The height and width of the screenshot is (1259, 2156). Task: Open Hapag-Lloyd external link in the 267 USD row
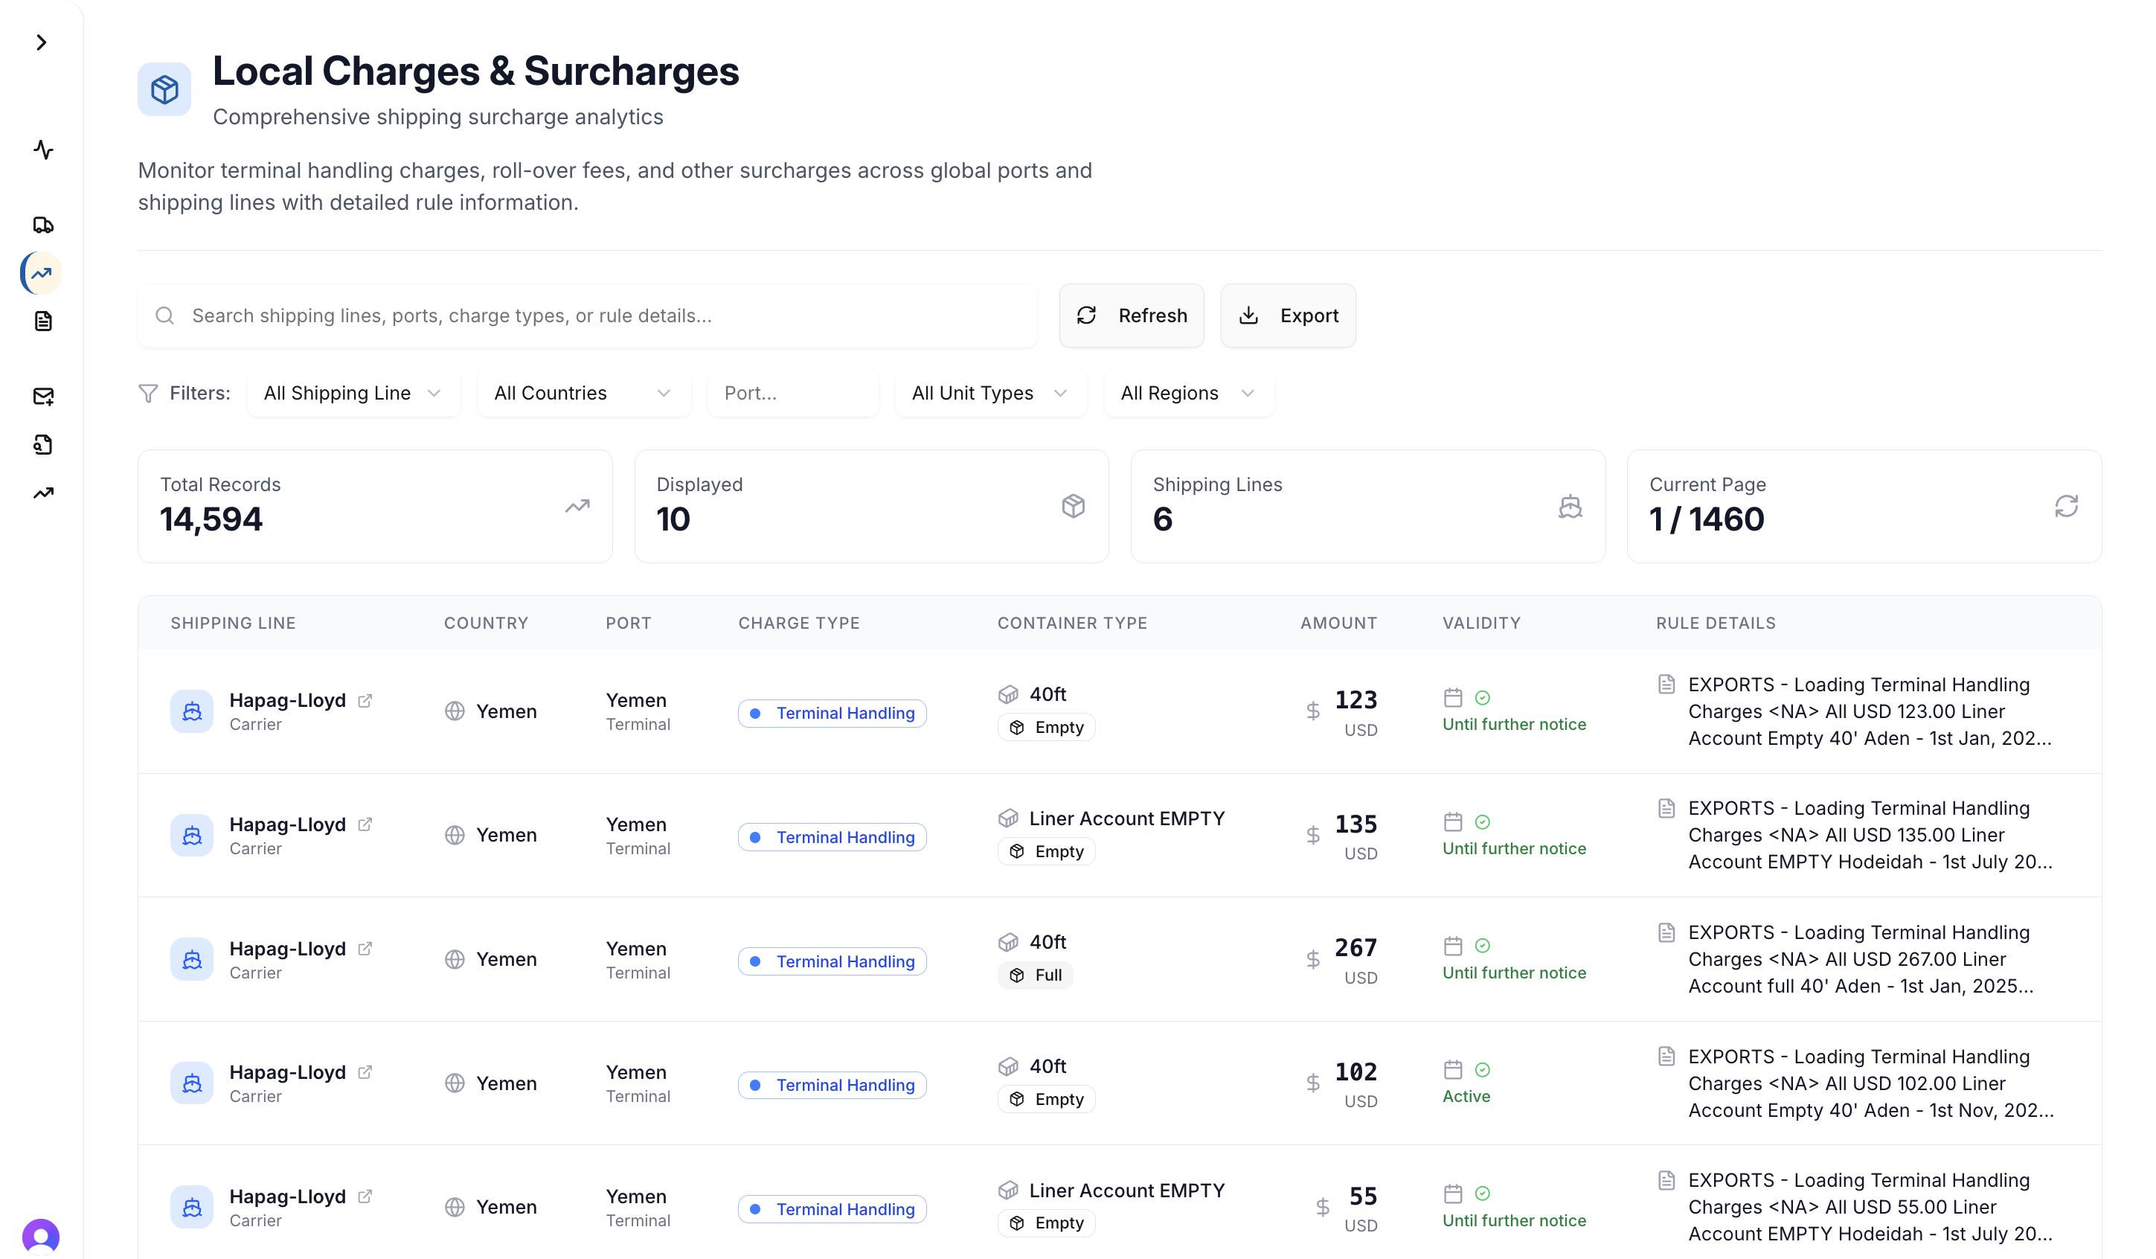pos(365,948)
